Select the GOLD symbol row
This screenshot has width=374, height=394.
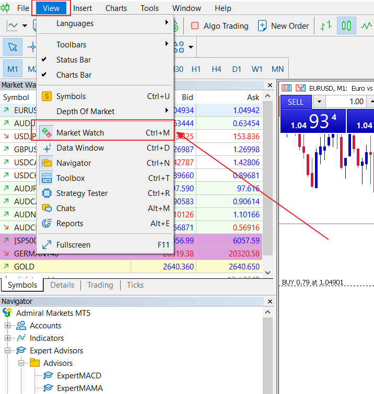tap(131, 267)
